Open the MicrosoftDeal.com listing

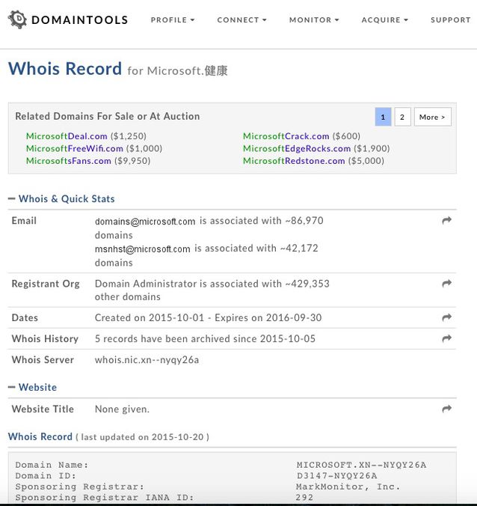coord(67,136)
